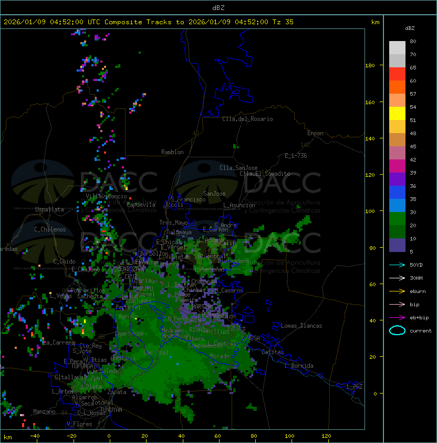Screen dimensions: 437x443
Task: Pick the gray 65-70 dBZ swatch
Action: pos(397,61)
